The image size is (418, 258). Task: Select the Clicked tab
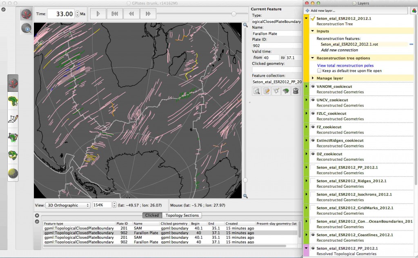[x=152, y=215]
